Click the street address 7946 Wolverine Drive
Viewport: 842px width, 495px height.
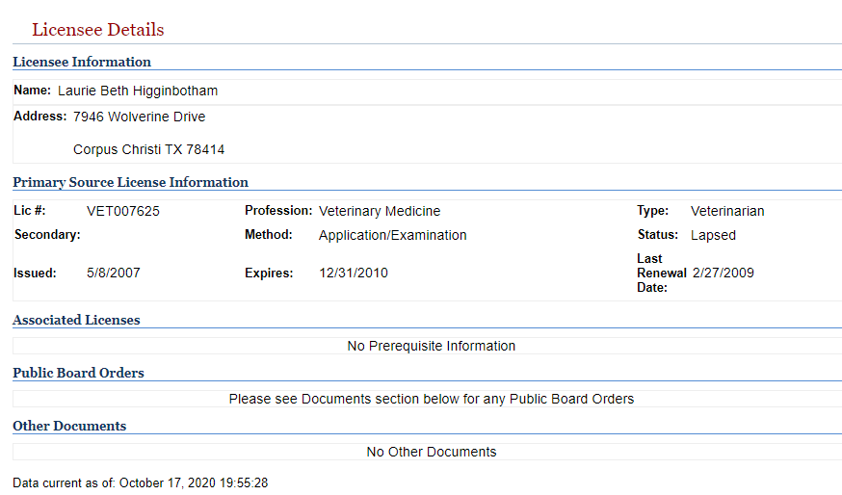[139, 117]
